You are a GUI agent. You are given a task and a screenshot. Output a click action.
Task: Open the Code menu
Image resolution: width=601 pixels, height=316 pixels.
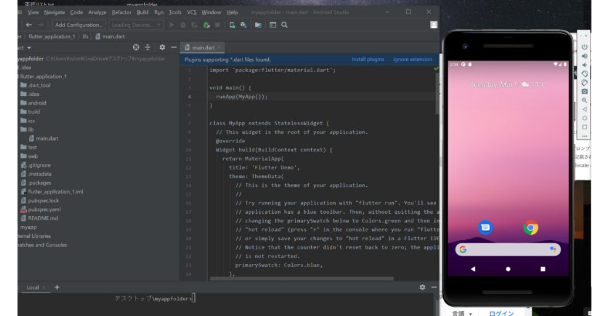[x=76, y=12]
